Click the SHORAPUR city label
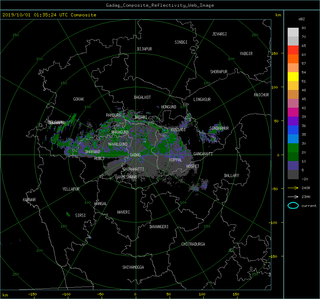The width and height of the screenshot is (320, 299). tap(219, 72)
